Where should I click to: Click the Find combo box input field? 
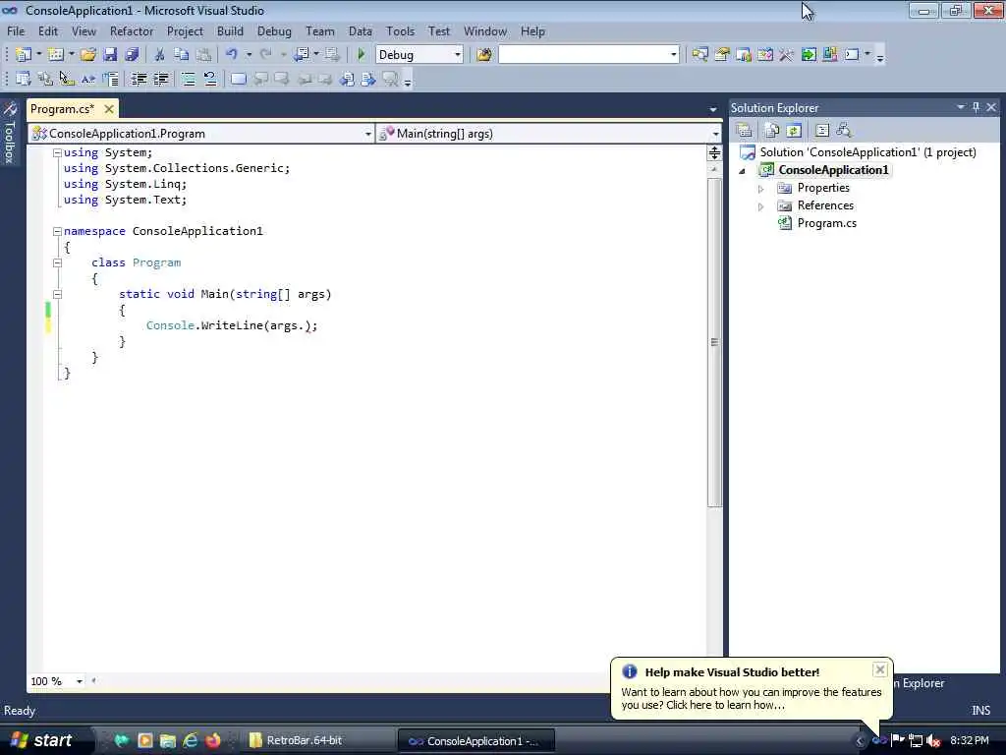tap(584, 55)
